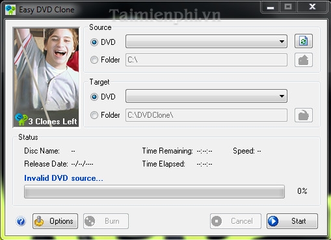Open the Options button

coord(55,221)
